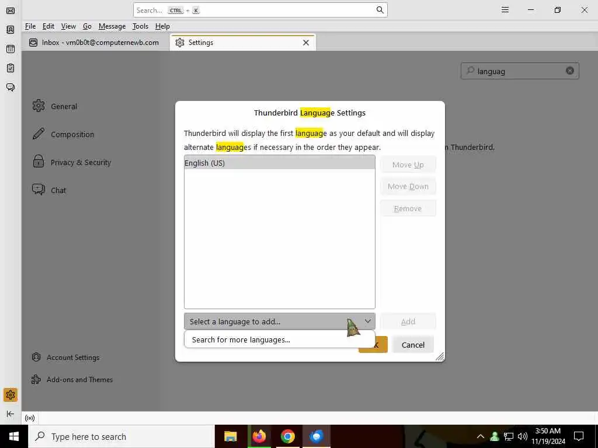Click the Add language button
The width and height of the screenshot is (598, 448).
(x=408, y=321)
